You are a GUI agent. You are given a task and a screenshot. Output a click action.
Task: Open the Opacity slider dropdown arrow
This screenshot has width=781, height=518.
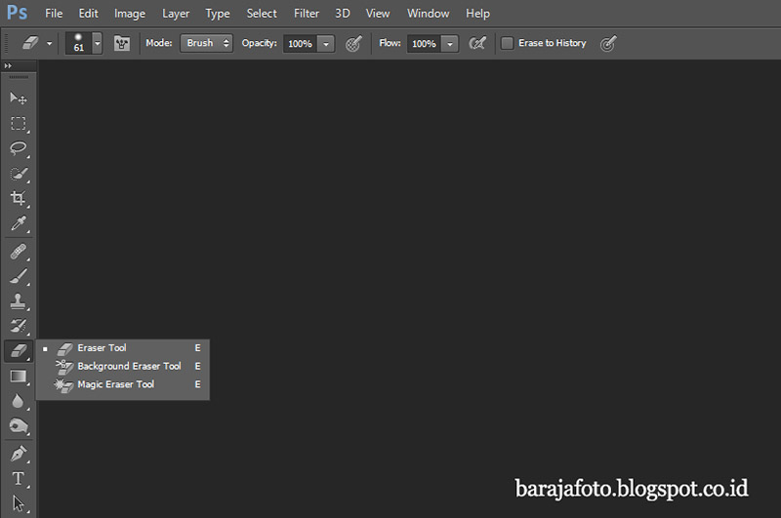326,44
